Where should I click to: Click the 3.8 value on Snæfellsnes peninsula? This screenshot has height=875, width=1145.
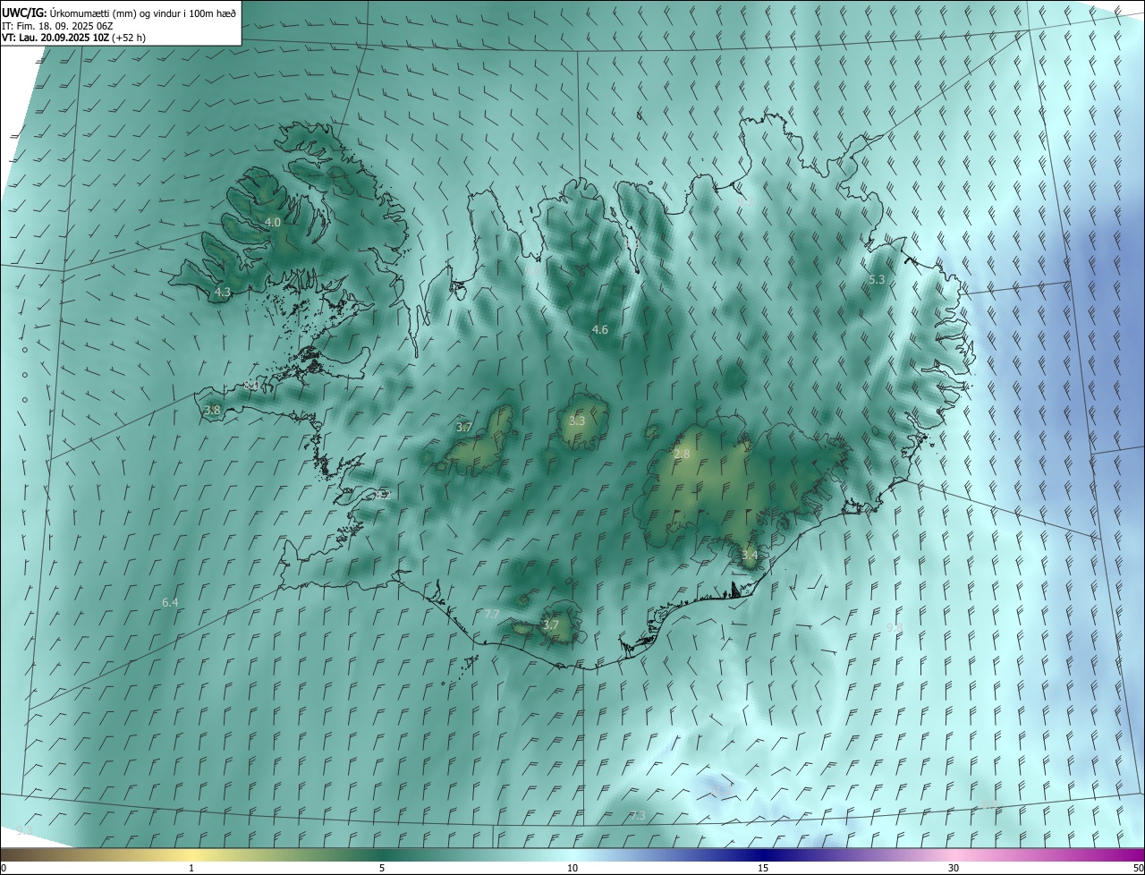pyautogui.click(x=212, y=411)
